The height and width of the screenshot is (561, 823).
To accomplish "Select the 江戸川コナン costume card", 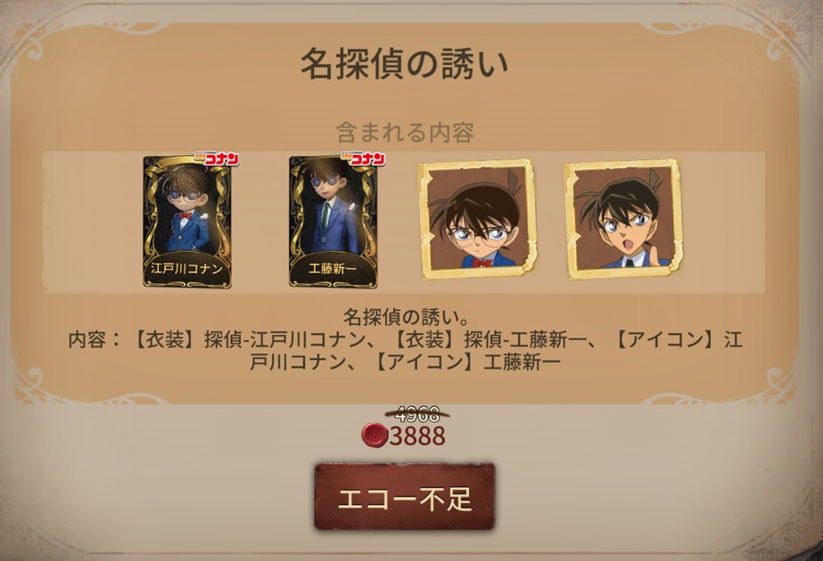I will (187, 222).
